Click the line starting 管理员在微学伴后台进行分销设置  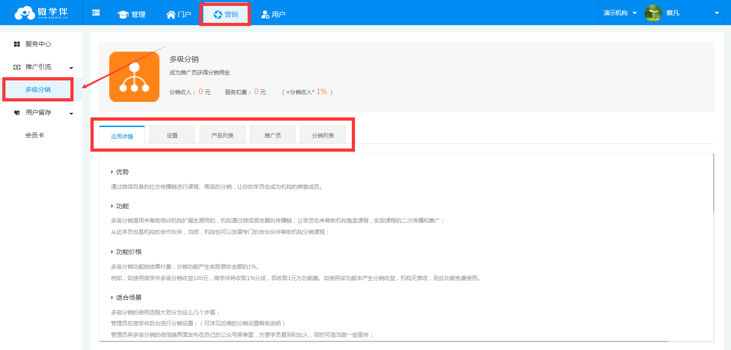click(199, 323)
